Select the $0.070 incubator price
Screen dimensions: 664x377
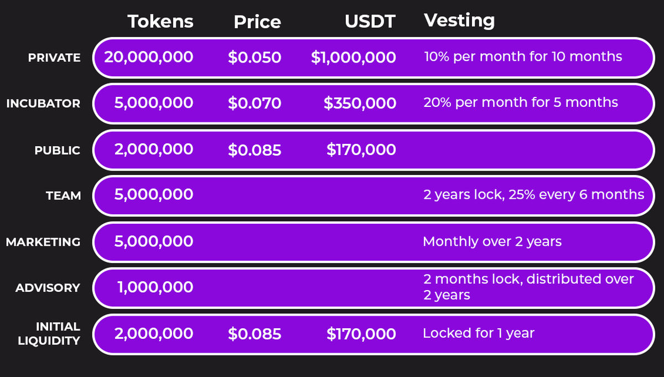(255, 104)
